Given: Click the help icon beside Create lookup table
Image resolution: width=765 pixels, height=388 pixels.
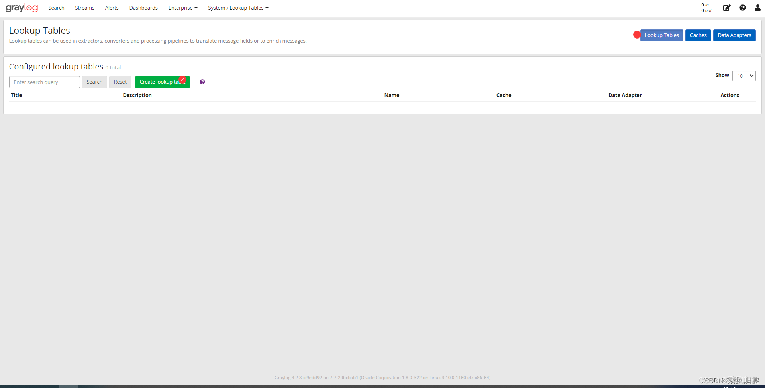Looking at the screenshot, I should [202, 82].
